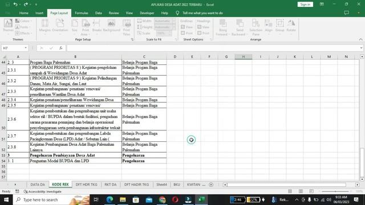The width and height of the screenshot is (365, 205).
Task: Open the Formulas ribbon tab
Action: 82,13
